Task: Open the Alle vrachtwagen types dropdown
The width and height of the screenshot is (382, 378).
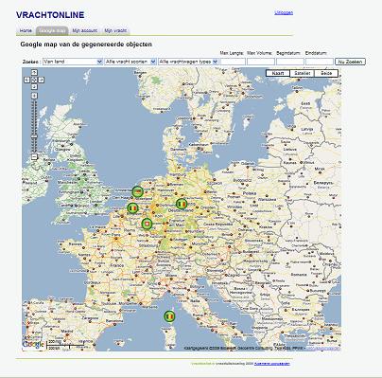Action: (188, 62)
